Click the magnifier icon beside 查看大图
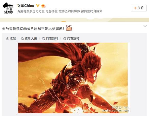Image resolution: width=149 pixels, height=116 pixels. 22,39
